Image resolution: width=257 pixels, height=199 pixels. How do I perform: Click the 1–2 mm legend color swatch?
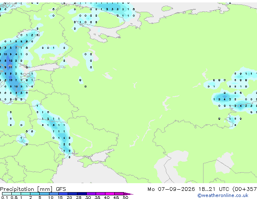(26, 194)
